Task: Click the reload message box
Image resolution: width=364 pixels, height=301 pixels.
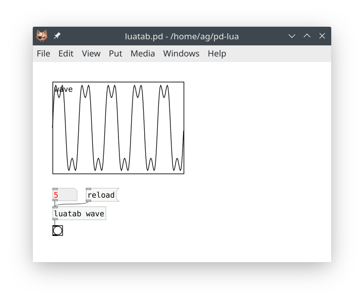Action: tap(101, 195)
